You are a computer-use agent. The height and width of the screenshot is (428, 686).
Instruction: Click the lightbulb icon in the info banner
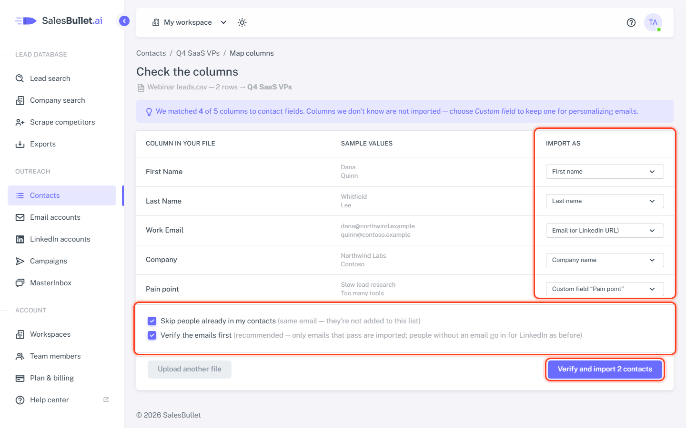pos(149,112)
